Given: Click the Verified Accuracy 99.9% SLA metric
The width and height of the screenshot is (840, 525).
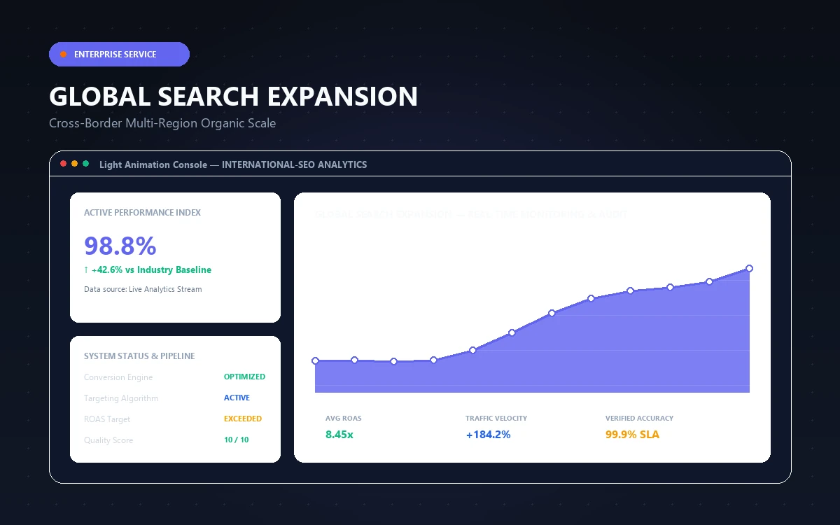Looking at the screenshot, I should coord(639,427).
